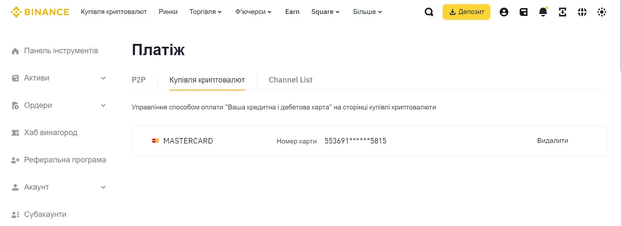Open Хаб винагород in the sidebar
This screenshot has width=621, height=226.
coord(50,133)
